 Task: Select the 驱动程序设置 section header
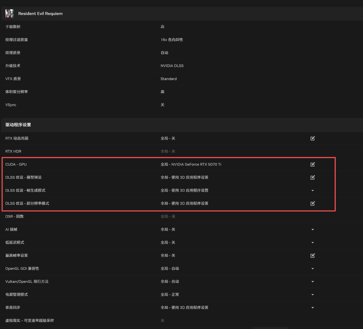coord(18,125)
